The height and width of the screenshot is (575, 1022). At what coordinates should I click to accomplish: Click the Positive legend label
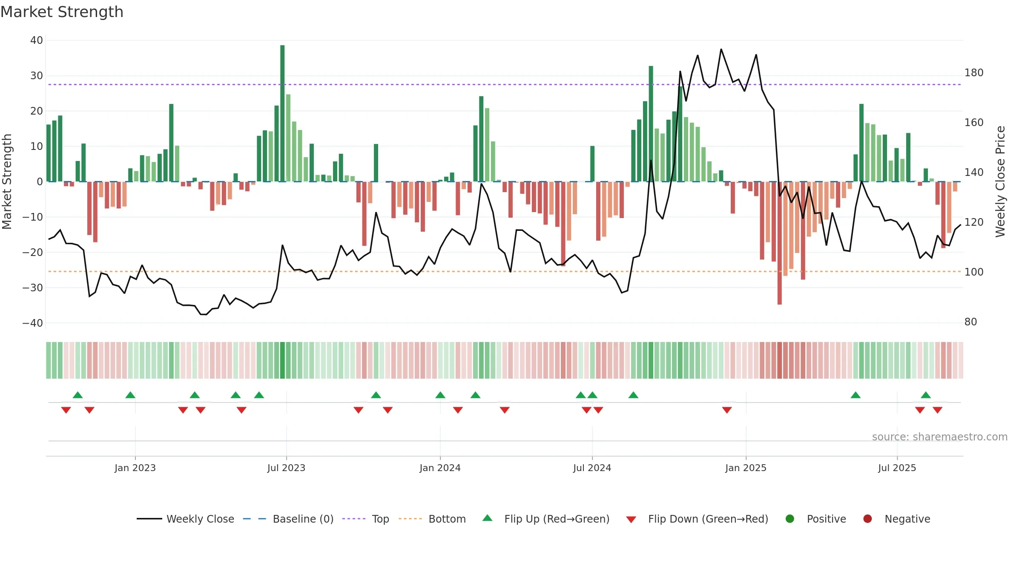click(826, 519)
